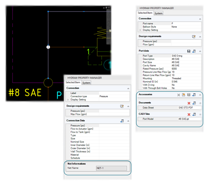
Task: Click the gray delete X in Accessories
Action: click(x=179, y=95)
